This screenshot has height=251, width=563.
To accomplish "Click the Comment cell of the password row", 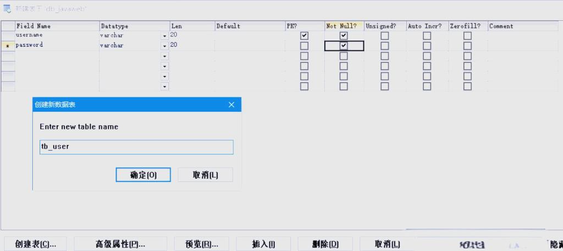I will pyautogui.click(x=523, y=45).
